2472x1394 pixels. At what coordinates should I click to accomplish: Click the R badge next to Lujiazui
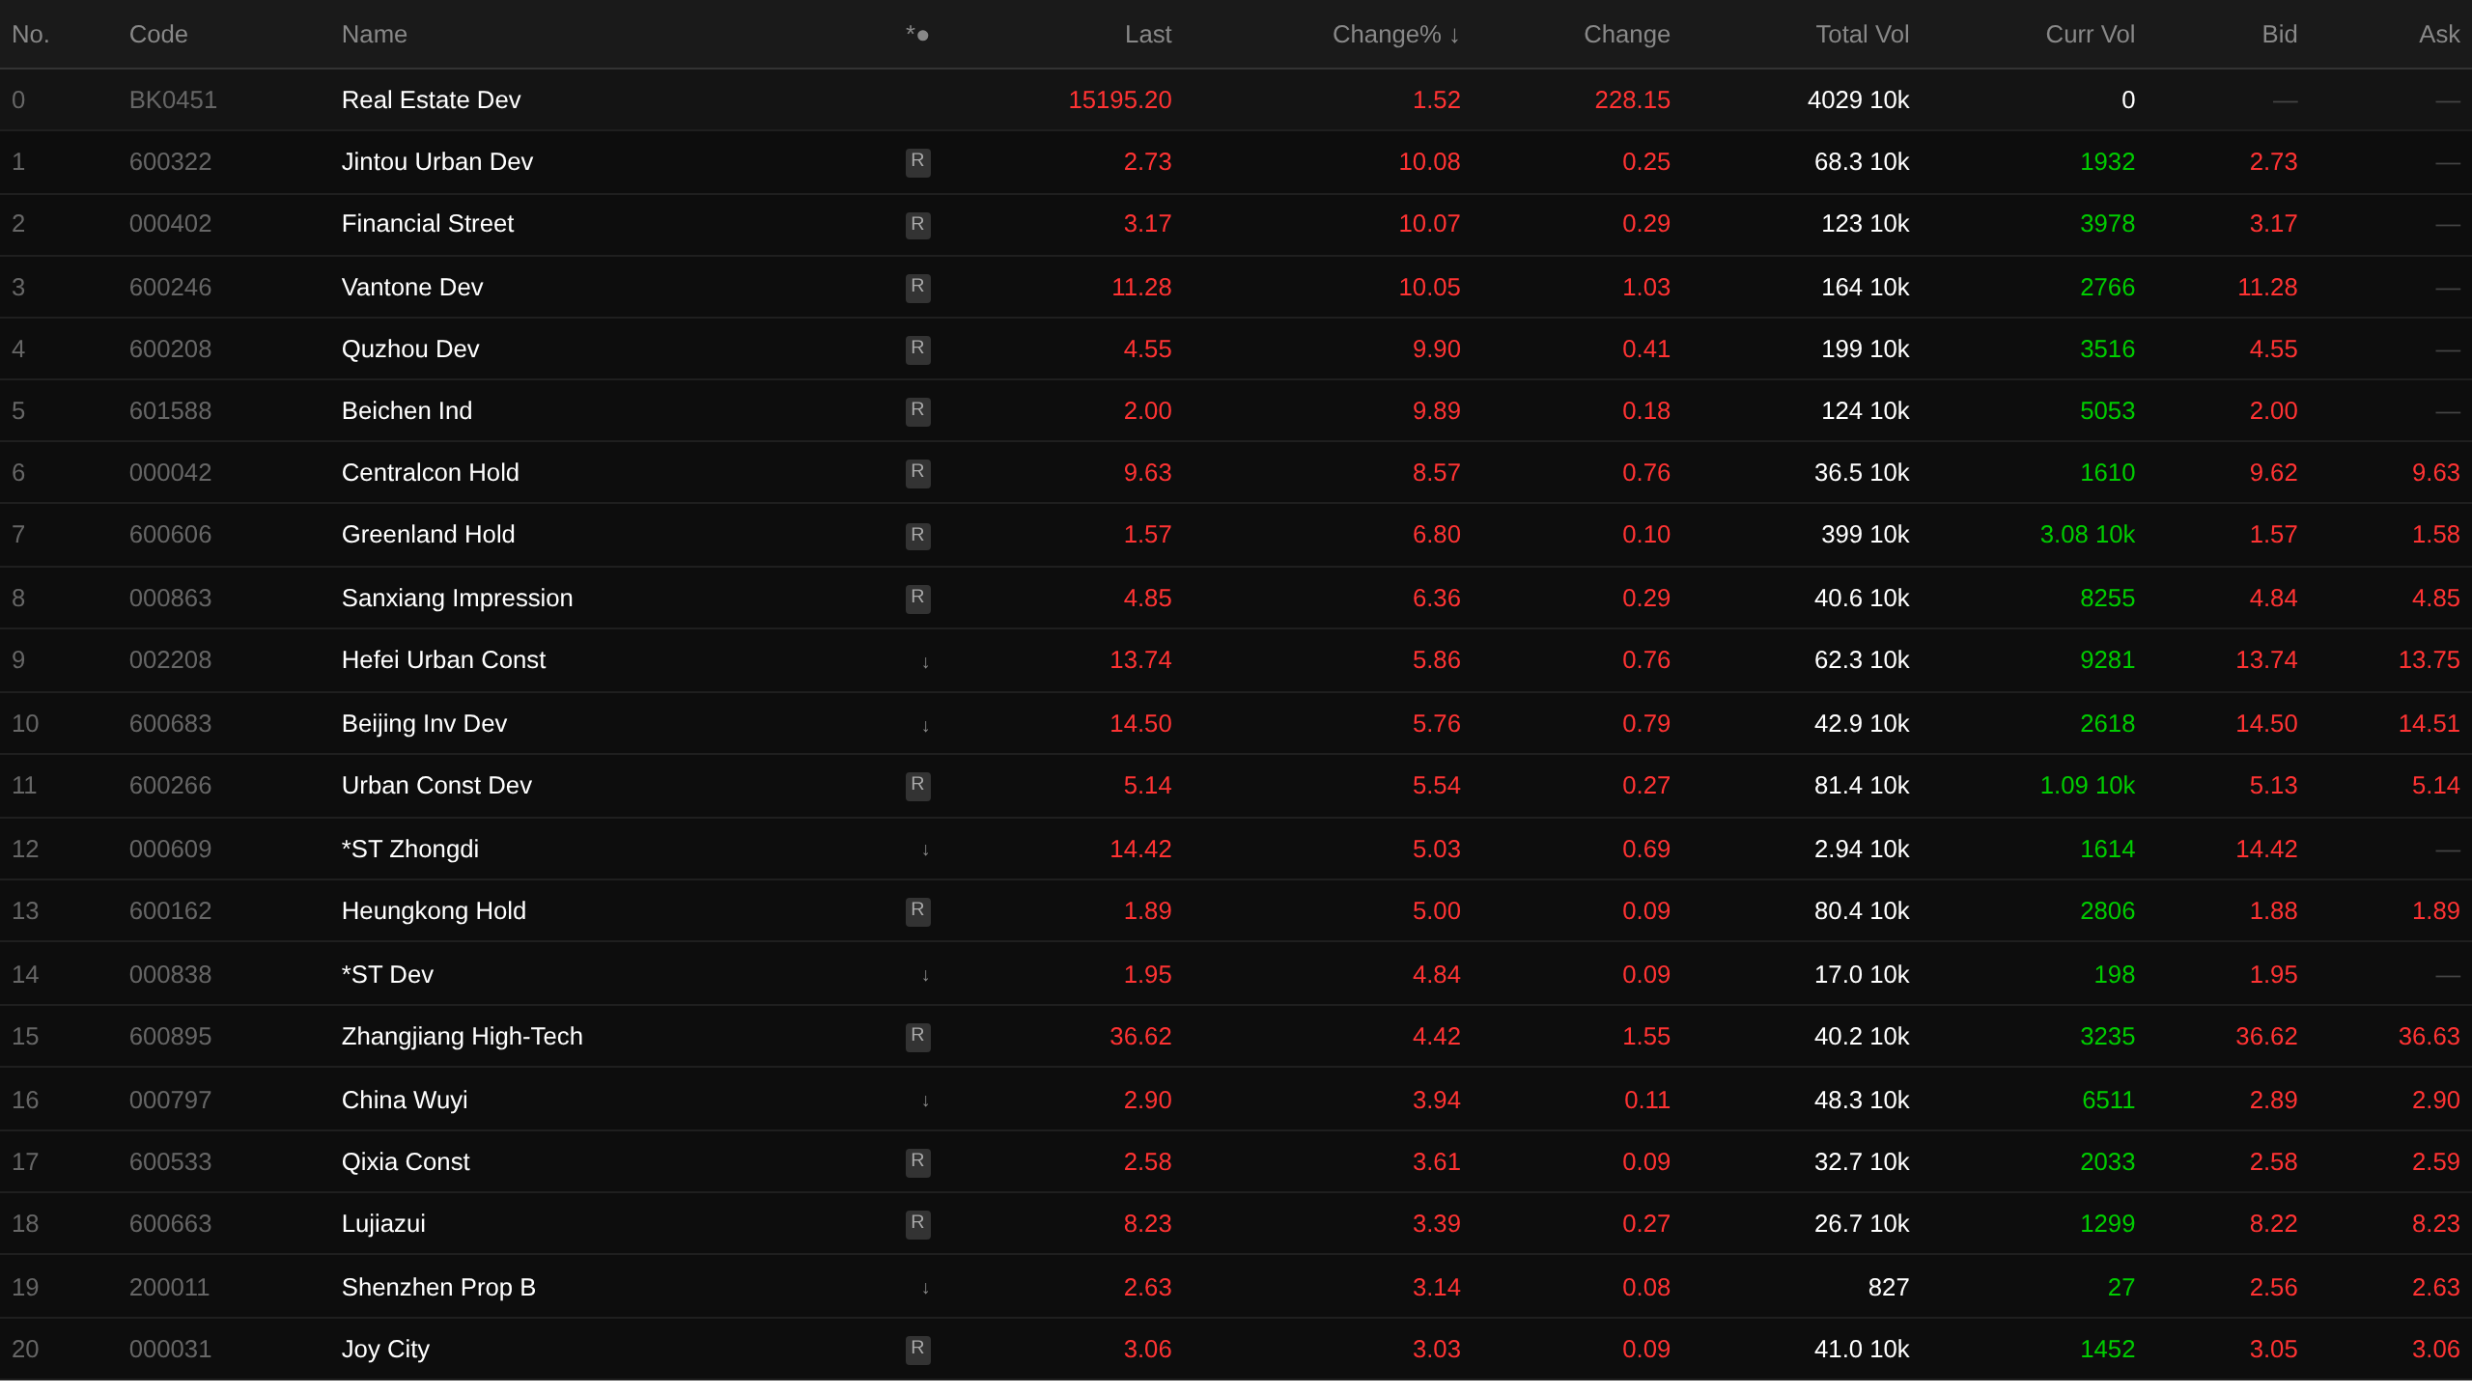pos(917,1223)
